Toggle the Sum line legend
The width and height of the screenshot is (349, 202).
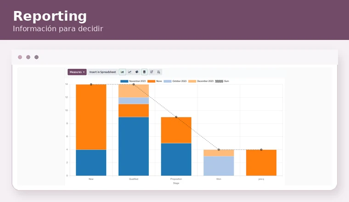(222, 81)
